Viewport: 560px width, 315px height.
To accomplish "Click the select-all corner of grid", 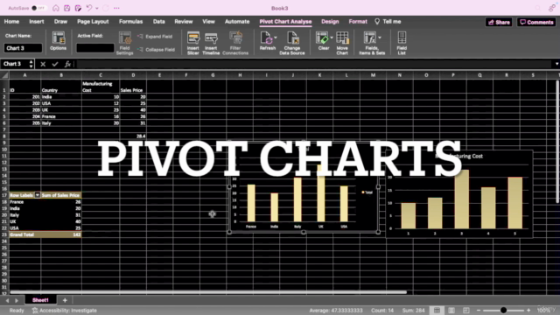I will coord(4,75).
